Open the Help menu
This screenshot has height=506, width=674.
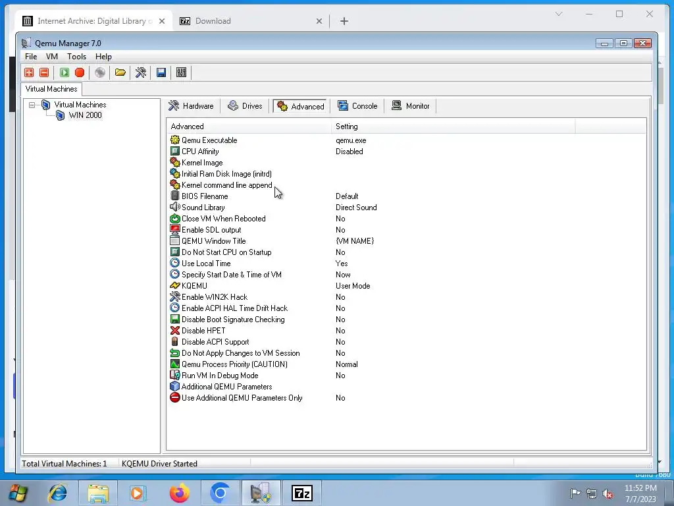[x=103, y=57]
